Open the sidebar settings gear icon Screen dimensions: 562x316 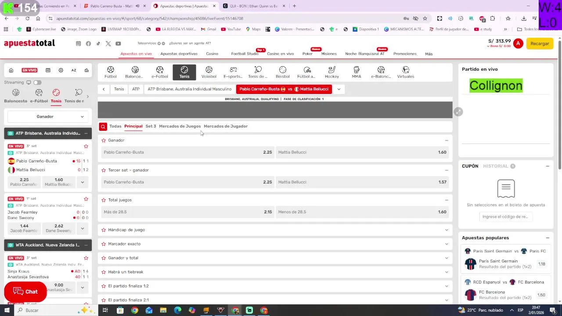tap(61, 70)
